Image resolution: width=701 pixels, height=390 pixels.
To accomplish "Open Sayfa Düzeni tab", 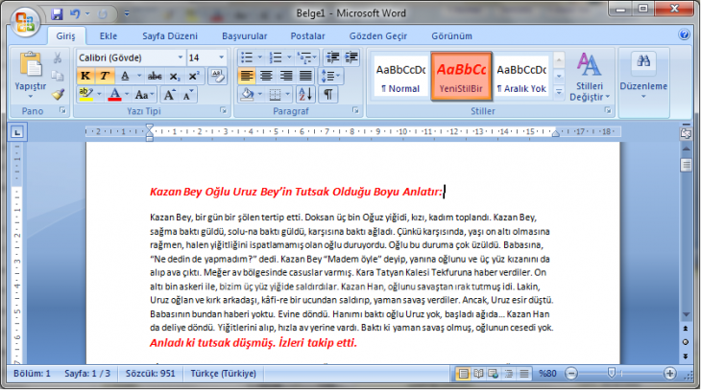I will coord(170,36).
